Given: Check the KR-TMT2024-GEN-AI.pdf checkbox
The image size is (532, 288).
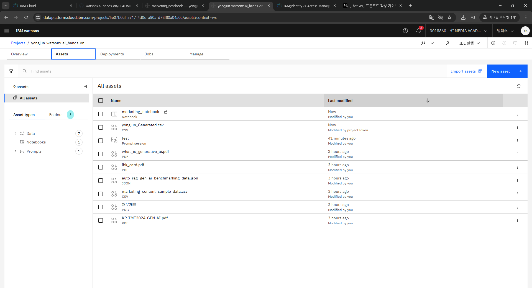Looking at the screenshot, I should [101, 220].
